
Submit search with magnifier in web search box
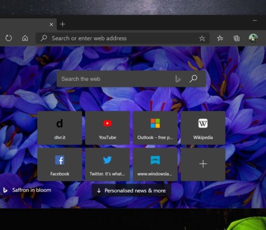[x=193, y=79]
